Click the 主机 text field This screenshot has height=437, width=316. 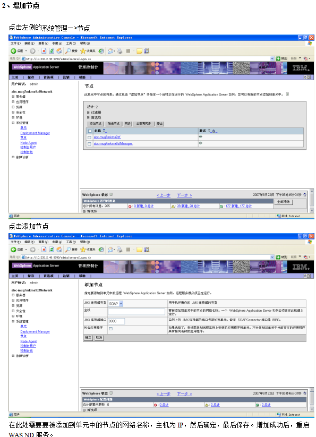(x=136, y=312)
